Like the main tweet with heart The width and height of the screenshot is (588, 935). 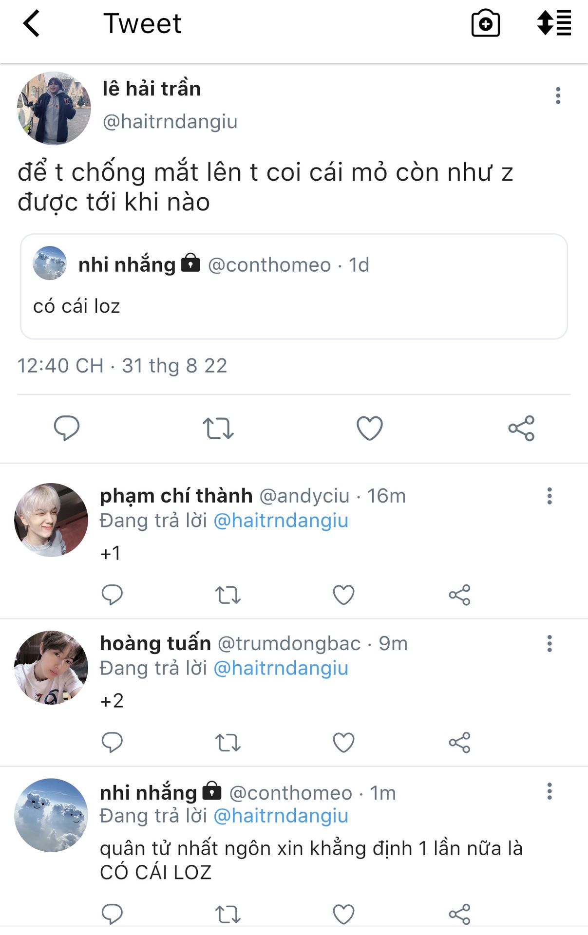click(370, 429)
